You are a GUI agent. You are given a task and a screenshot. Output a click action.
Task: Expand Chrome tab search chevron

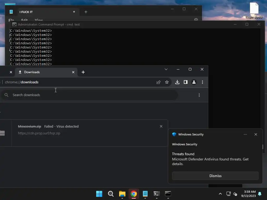click(x=166, y=69)
